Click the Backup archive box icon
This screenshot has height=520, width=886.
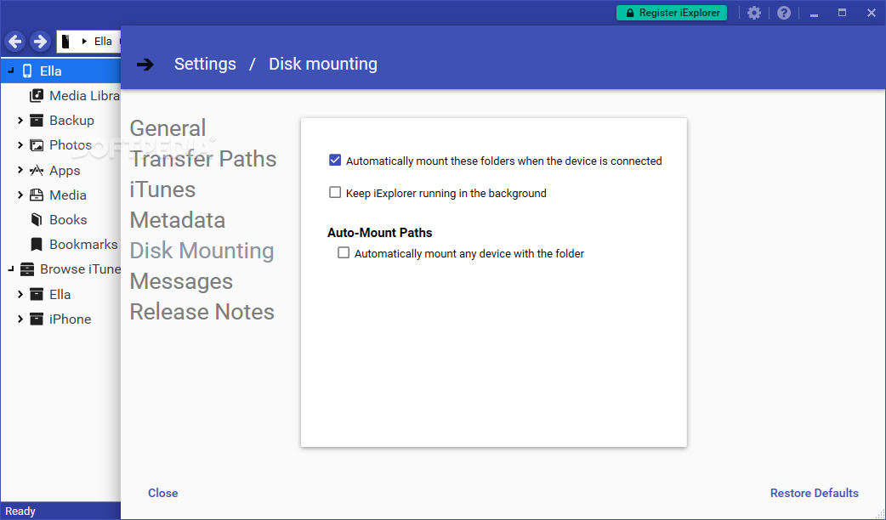(37, 121)
